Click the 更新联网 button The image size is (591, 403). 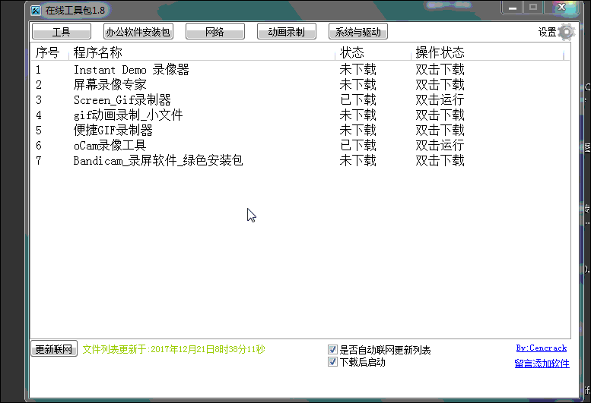click(x=54, y=349)
